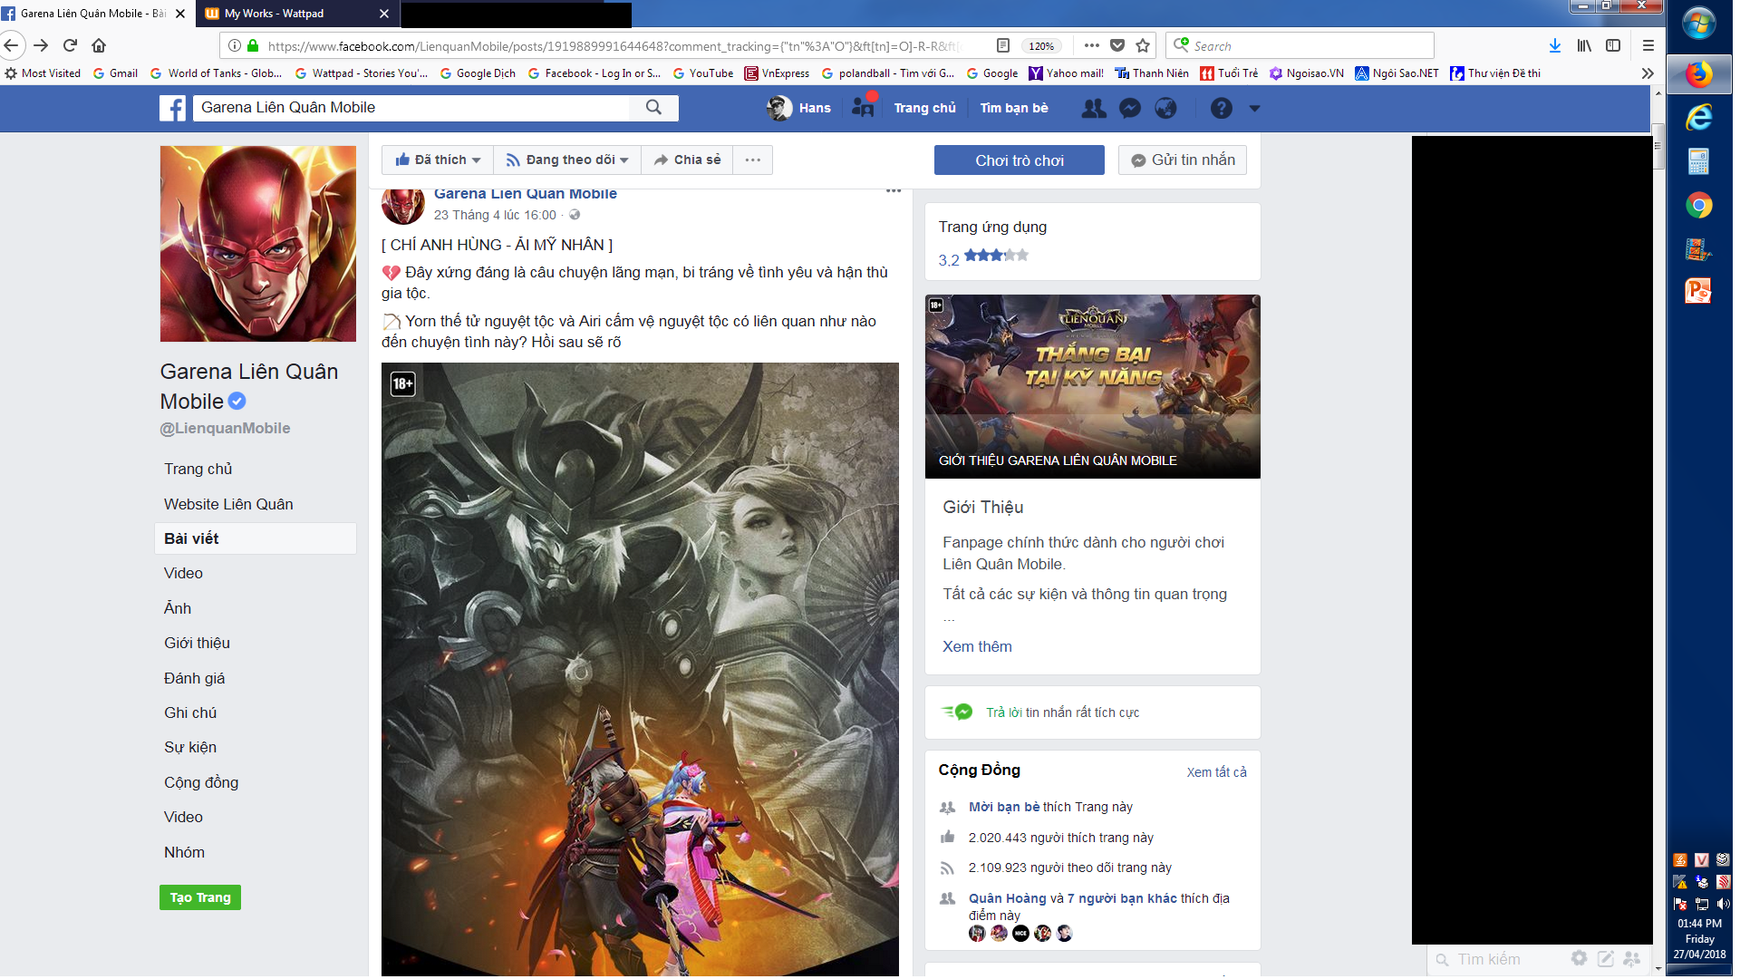Click the Flash page profile picture

(258, 244)
